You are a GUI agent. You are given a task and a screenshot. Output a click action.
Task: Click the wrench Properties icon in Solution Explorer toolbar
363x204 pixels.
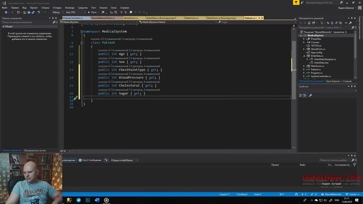tap(351, 23)
